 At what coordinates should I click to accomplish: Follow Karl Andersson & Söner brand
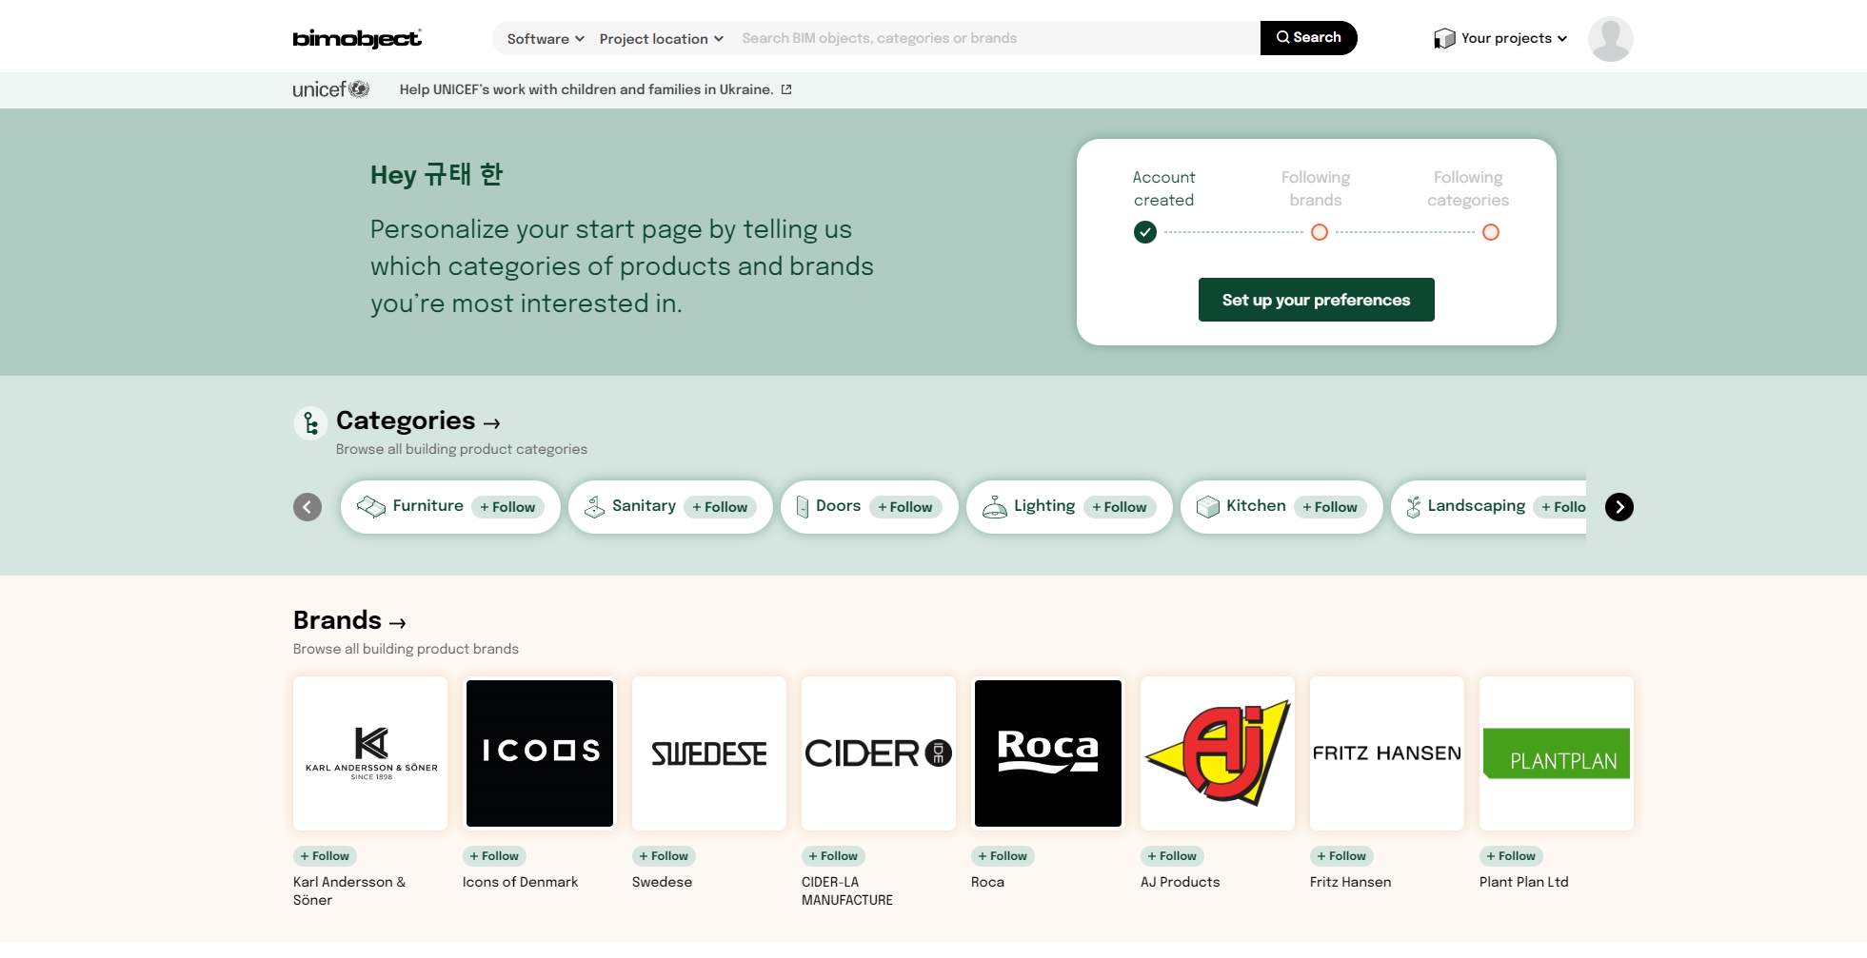325,856
